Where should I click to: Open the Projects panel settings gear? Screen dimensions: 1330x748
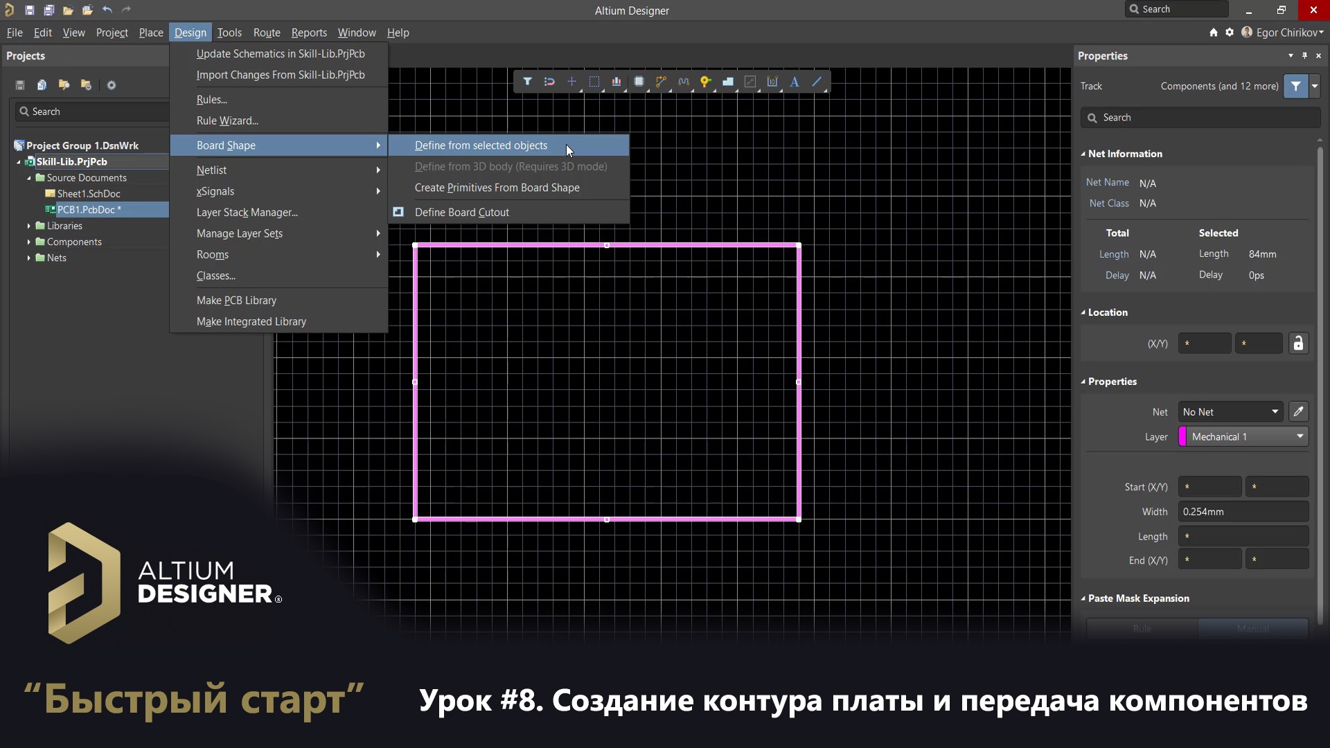(x=111, y=84)
